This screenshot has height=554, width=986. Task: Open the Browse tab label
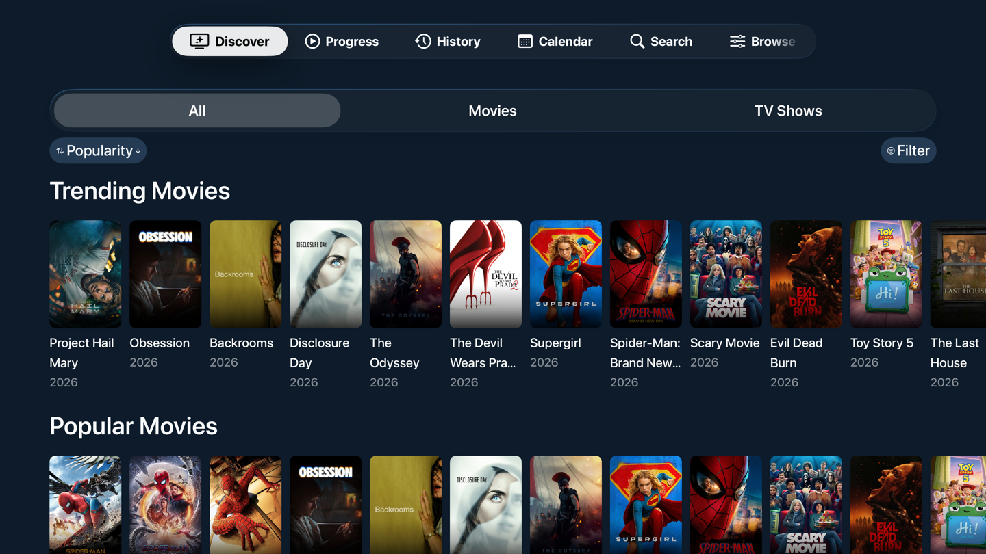click(773, 41)
